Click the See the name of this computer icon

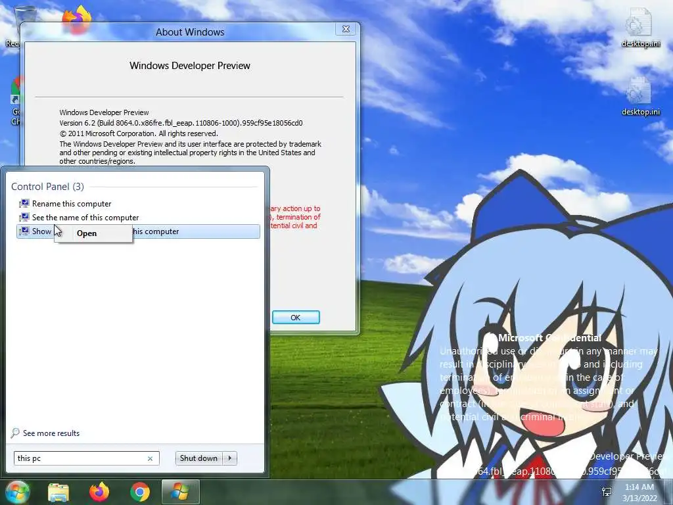coord(24,217)
